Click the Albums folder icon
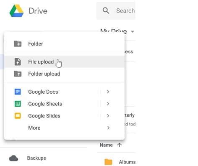 [108, 162]
